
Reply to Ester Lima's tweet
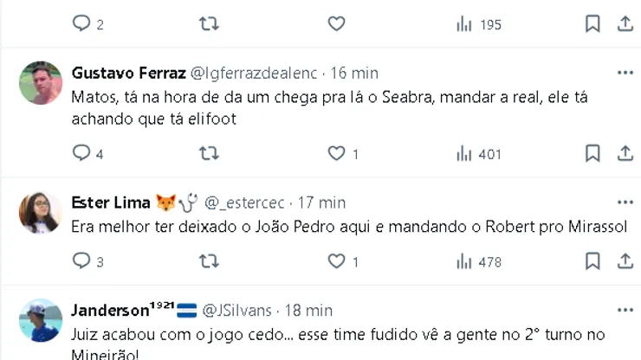(x=81, y=260)
